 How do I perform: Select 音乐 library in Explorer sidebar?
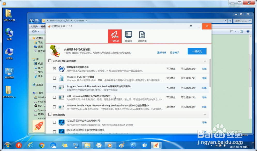39,76
